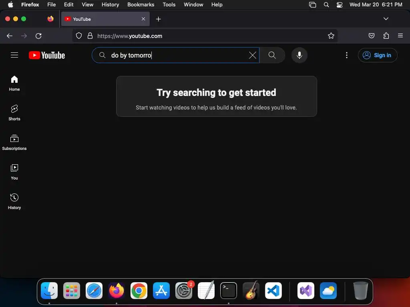The width and height of the screenshot is (410, 307).
Task: Expand the list all tabs chevron
Action: pos(386,19)
